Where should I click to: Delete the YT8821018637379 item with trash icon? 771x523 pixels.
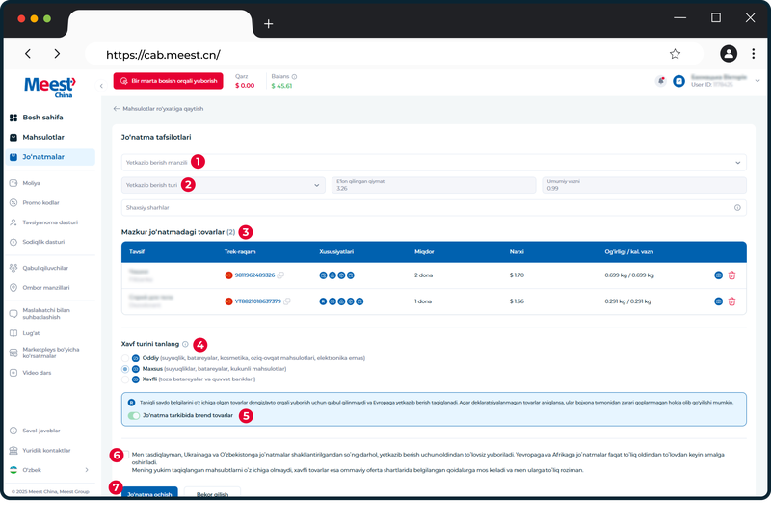tap(731, 301)
